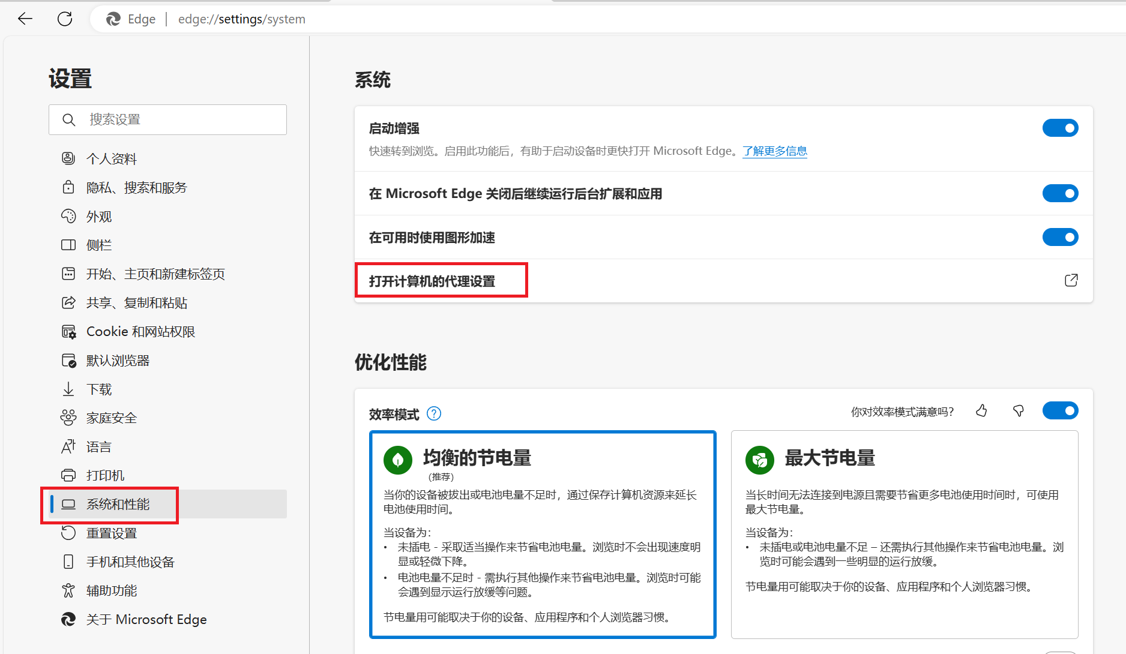Open 语言 settings
Image resolution: width=1126 pixels, height=654 pixels.
(x=168, y=446)
